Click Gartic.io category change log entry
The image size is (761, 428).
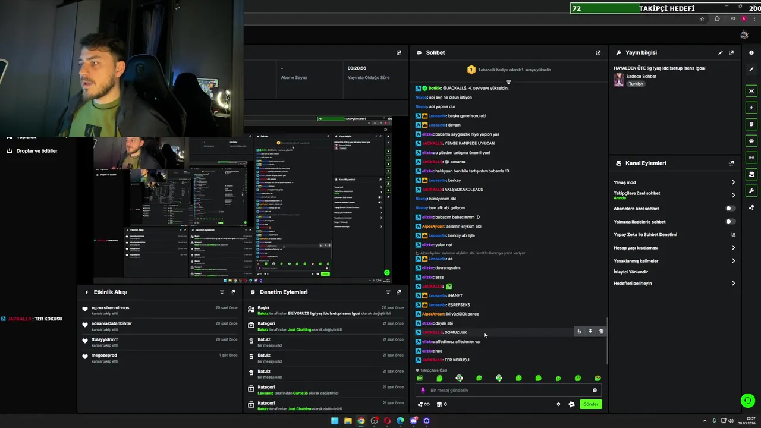coord(326,390)
